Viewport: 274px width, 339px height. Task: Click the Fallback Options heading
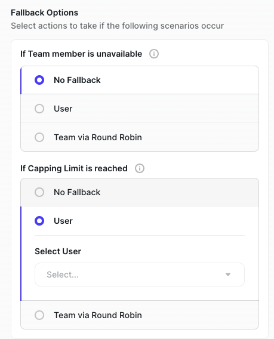[44, 13]
